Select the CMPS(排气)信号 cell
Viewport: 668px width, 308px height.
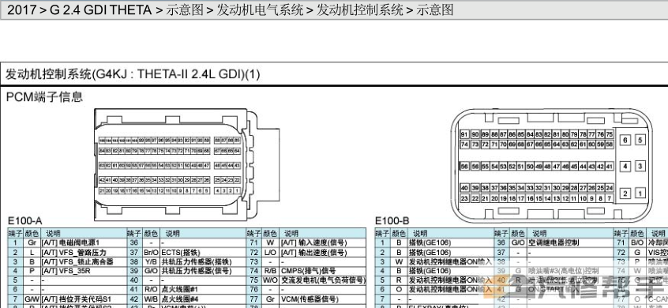click(x=322, y=271)
